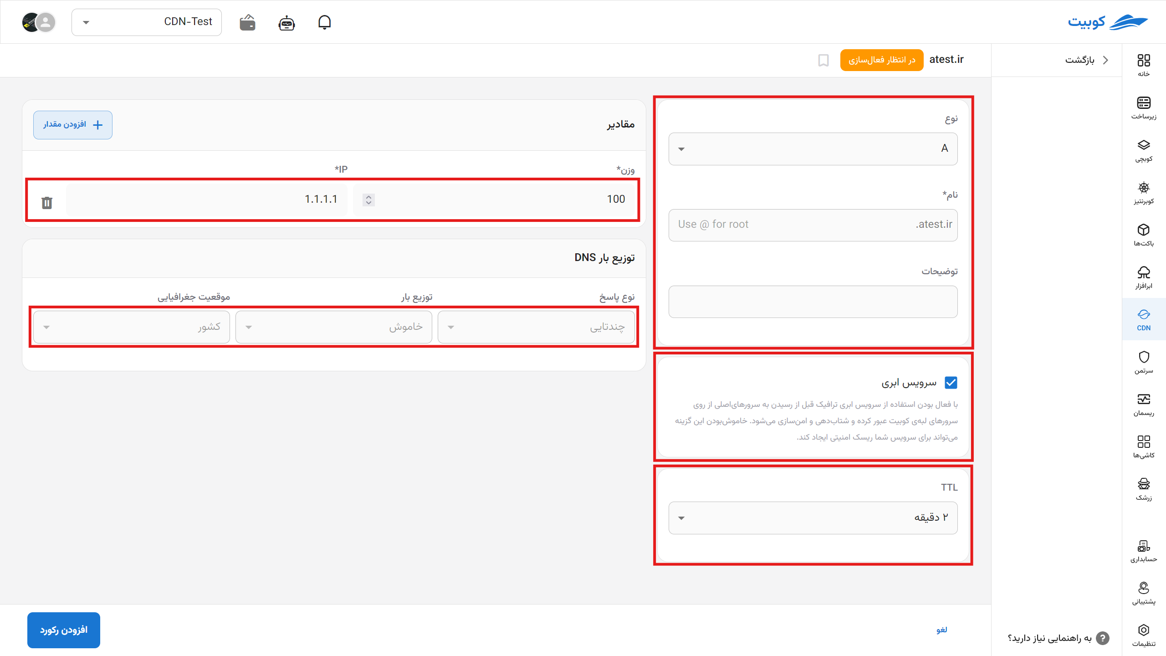This screenshot has height=656, width=1166.
Task: Open زیرساخت sidebar section
Action: [1144, 108]
